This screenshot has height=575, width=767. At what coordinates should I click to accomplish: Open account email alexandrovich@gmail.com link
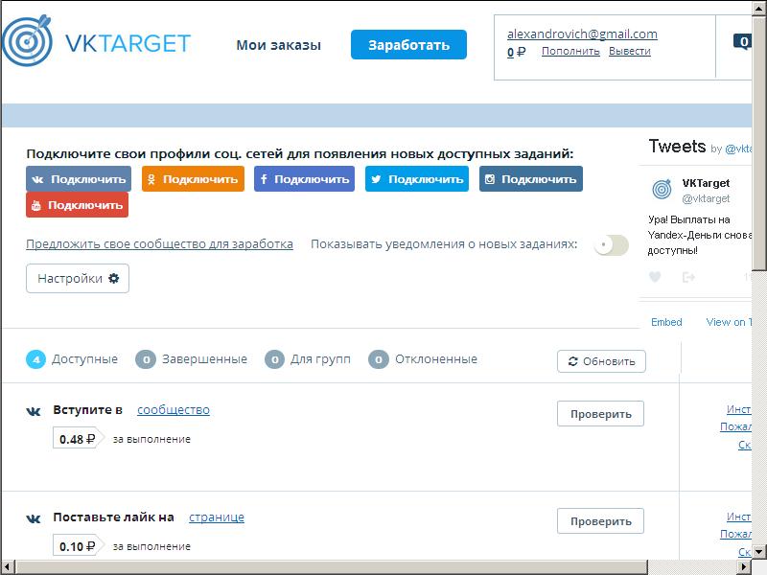coord(582,34)
